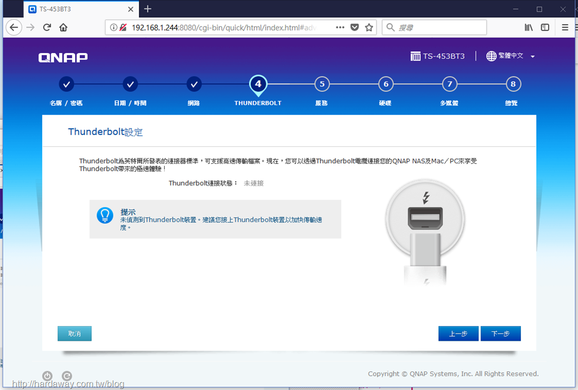Go to completed step 1 名稱/密碼
The width and height of the screenshot is (578, 390).
[x=67, y=84]
